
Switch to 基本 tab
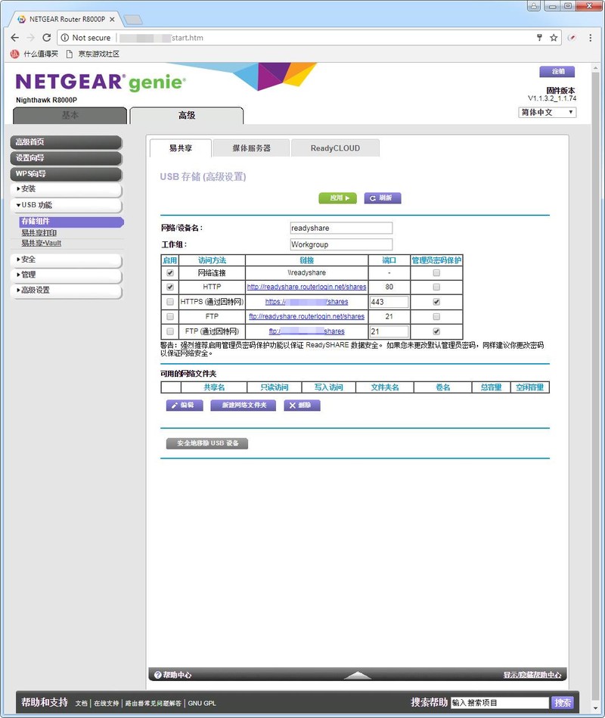(x=70, y=116)
